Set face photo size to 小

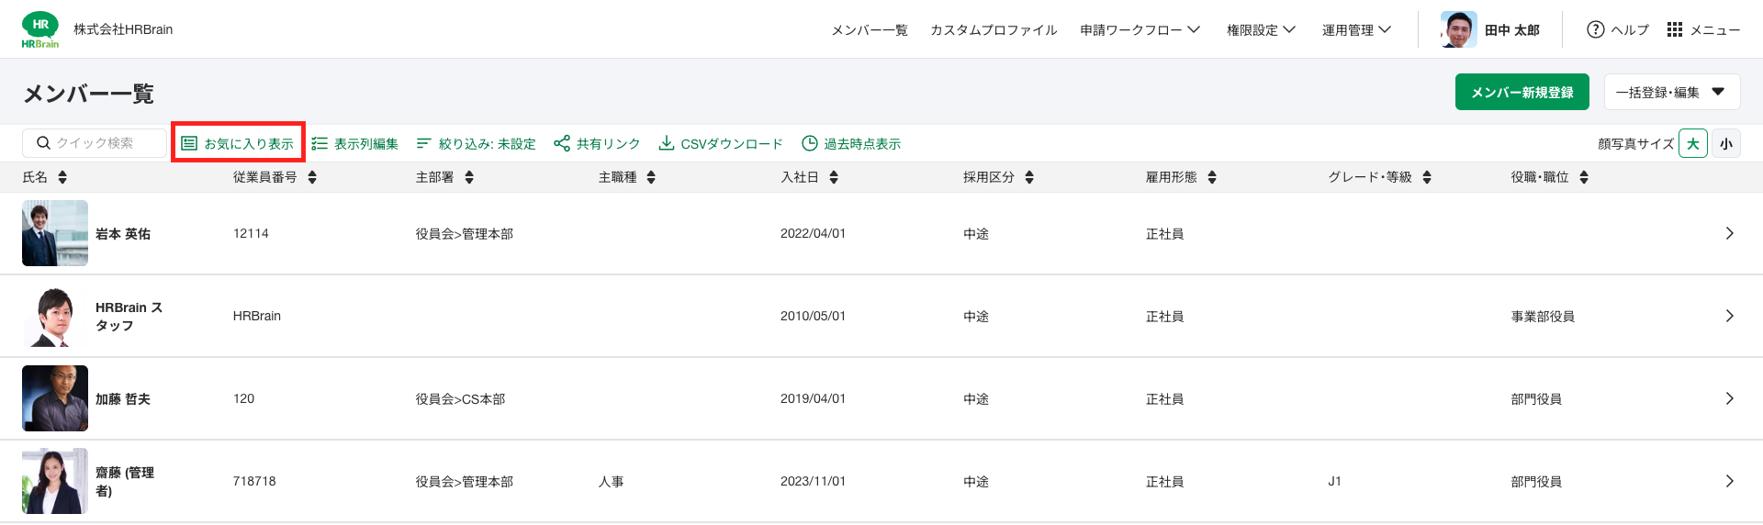(1726, 143)
